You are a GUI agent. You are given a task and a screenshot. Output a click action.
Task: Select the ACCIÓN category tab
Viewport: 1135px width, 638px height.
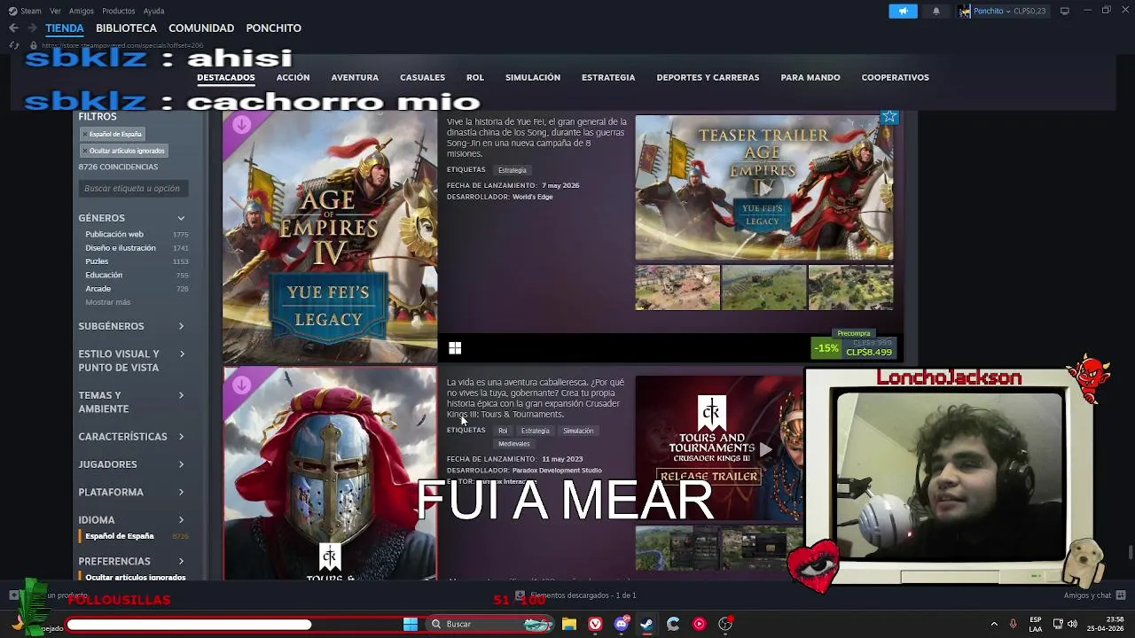293,77
